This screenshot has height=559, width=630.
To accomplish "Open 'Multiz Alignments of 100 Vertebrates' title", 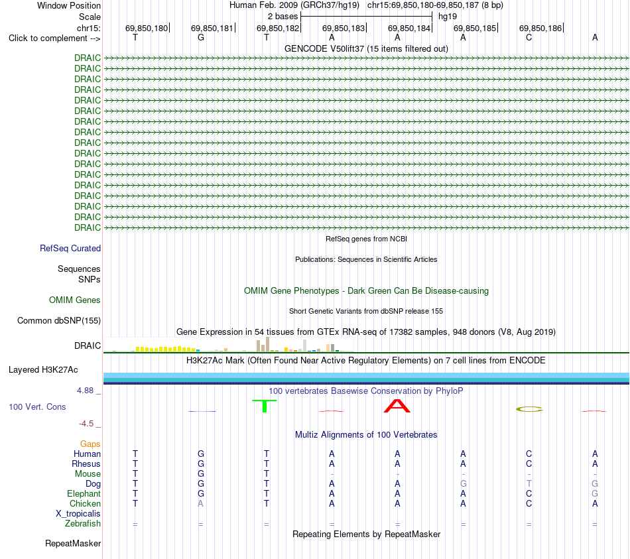I will pyautogui.click(x=366, y=434).
